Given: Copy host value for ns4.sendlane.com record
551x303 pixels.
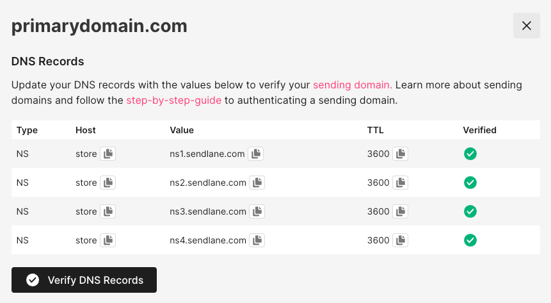Looking at the screenshot, I should 108,240.
